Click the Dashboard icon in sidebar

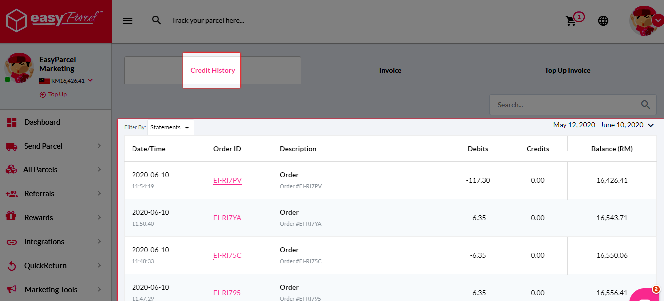click(x=12, y=122)
